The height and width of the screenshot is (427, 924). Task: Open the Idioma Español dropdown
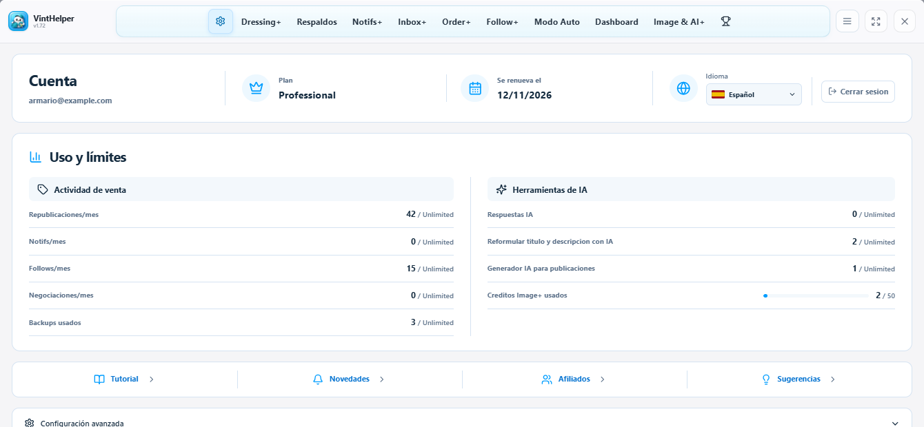pos(754,94)
